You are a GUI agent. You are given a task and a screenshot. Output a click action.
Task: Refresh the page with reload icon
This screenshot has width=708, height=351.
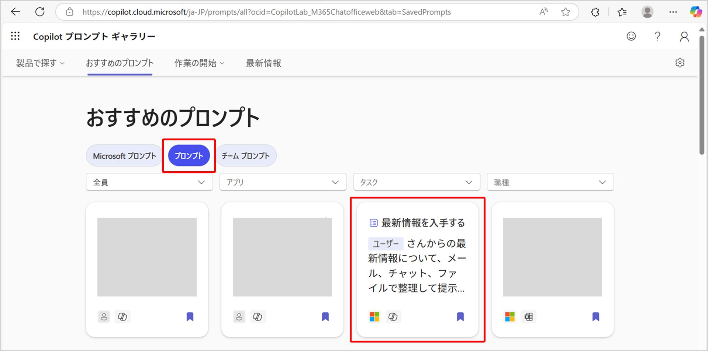[40, 12]
